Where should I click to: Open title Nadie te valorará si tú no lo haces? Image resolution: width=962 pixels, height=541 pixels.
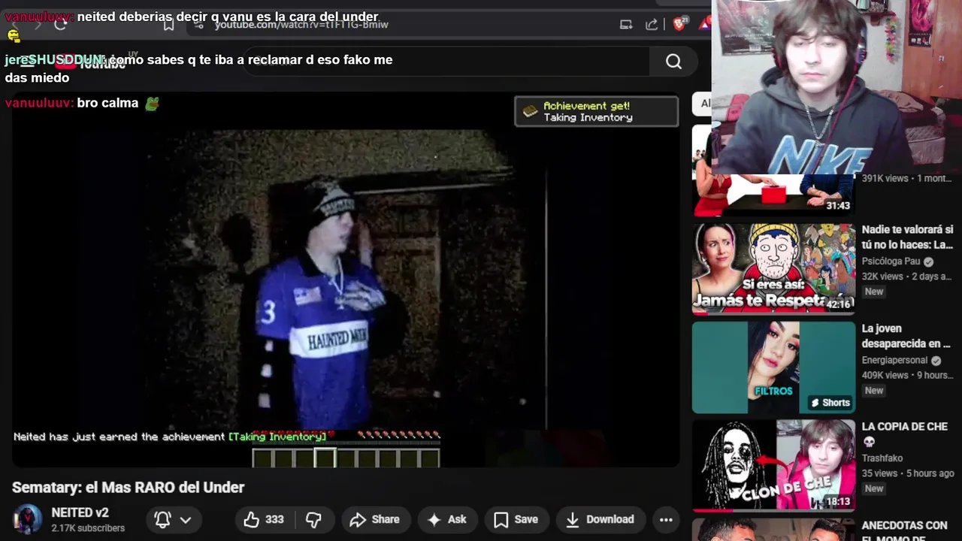[x=907, y=237]
